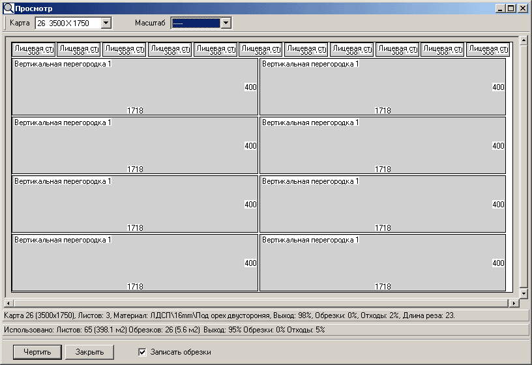Click the Карта label
This screenshot has width=532, height=365.
[20, 23]
